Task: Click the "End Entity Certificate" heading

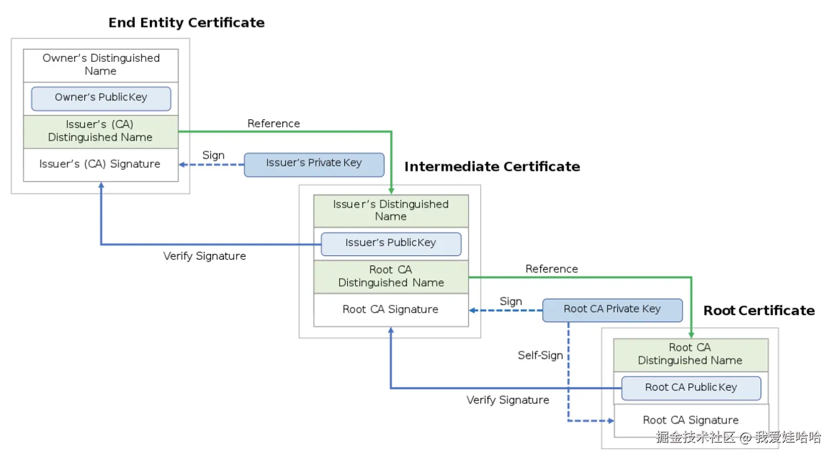Action: coord(186,22)
